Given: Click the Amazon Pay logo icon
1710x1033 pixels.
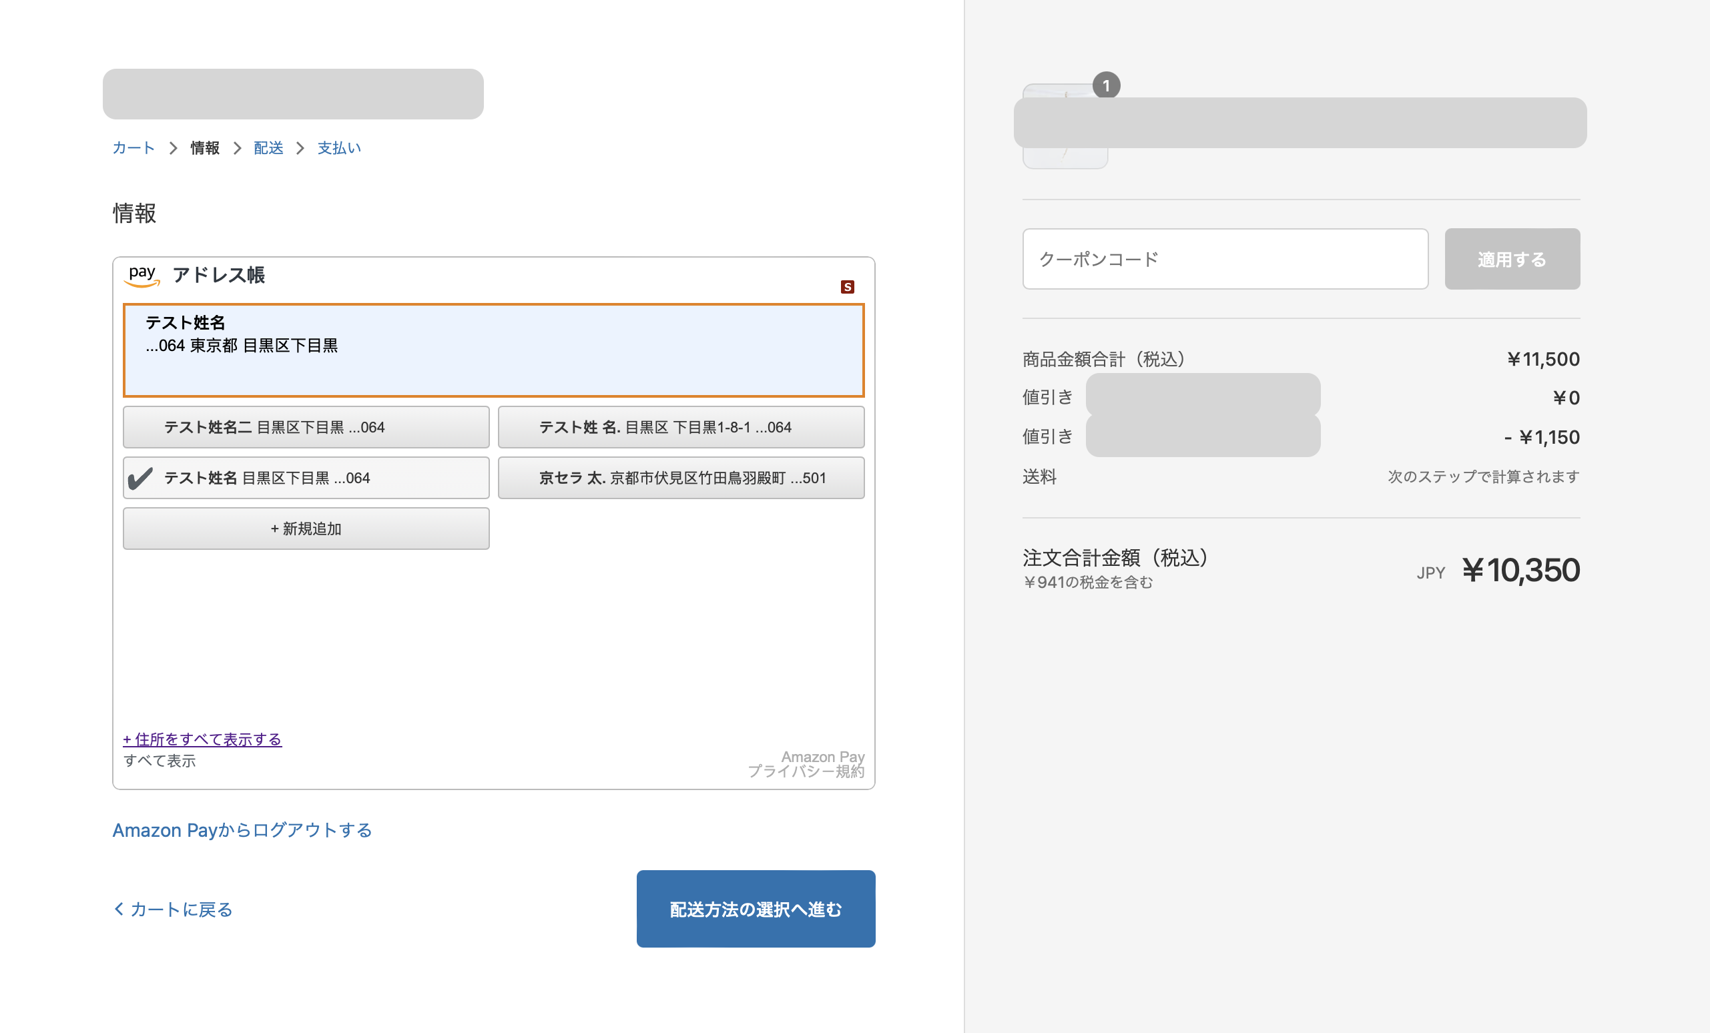Looking at the screenshot, I should [x=141, y=275].
